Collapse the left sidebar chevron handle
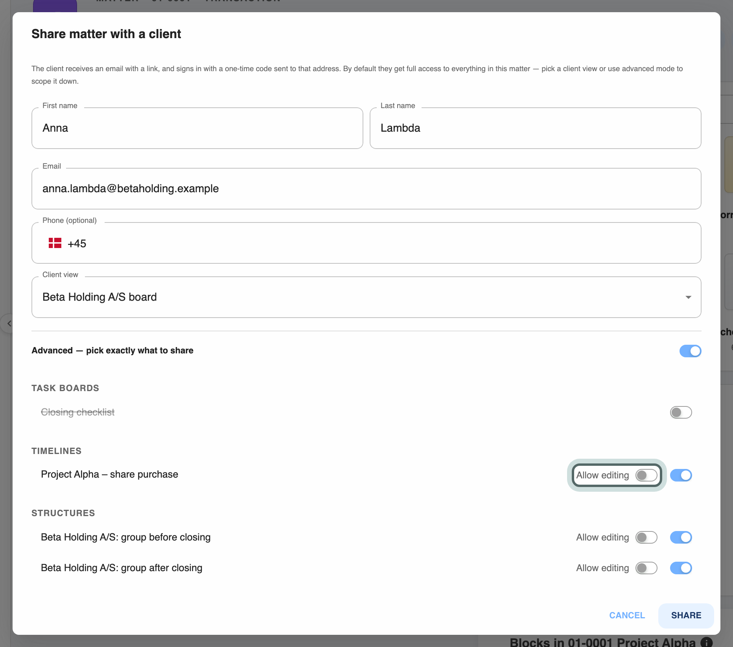Viewport: 733px width, 647px height. tap(9, 323)
